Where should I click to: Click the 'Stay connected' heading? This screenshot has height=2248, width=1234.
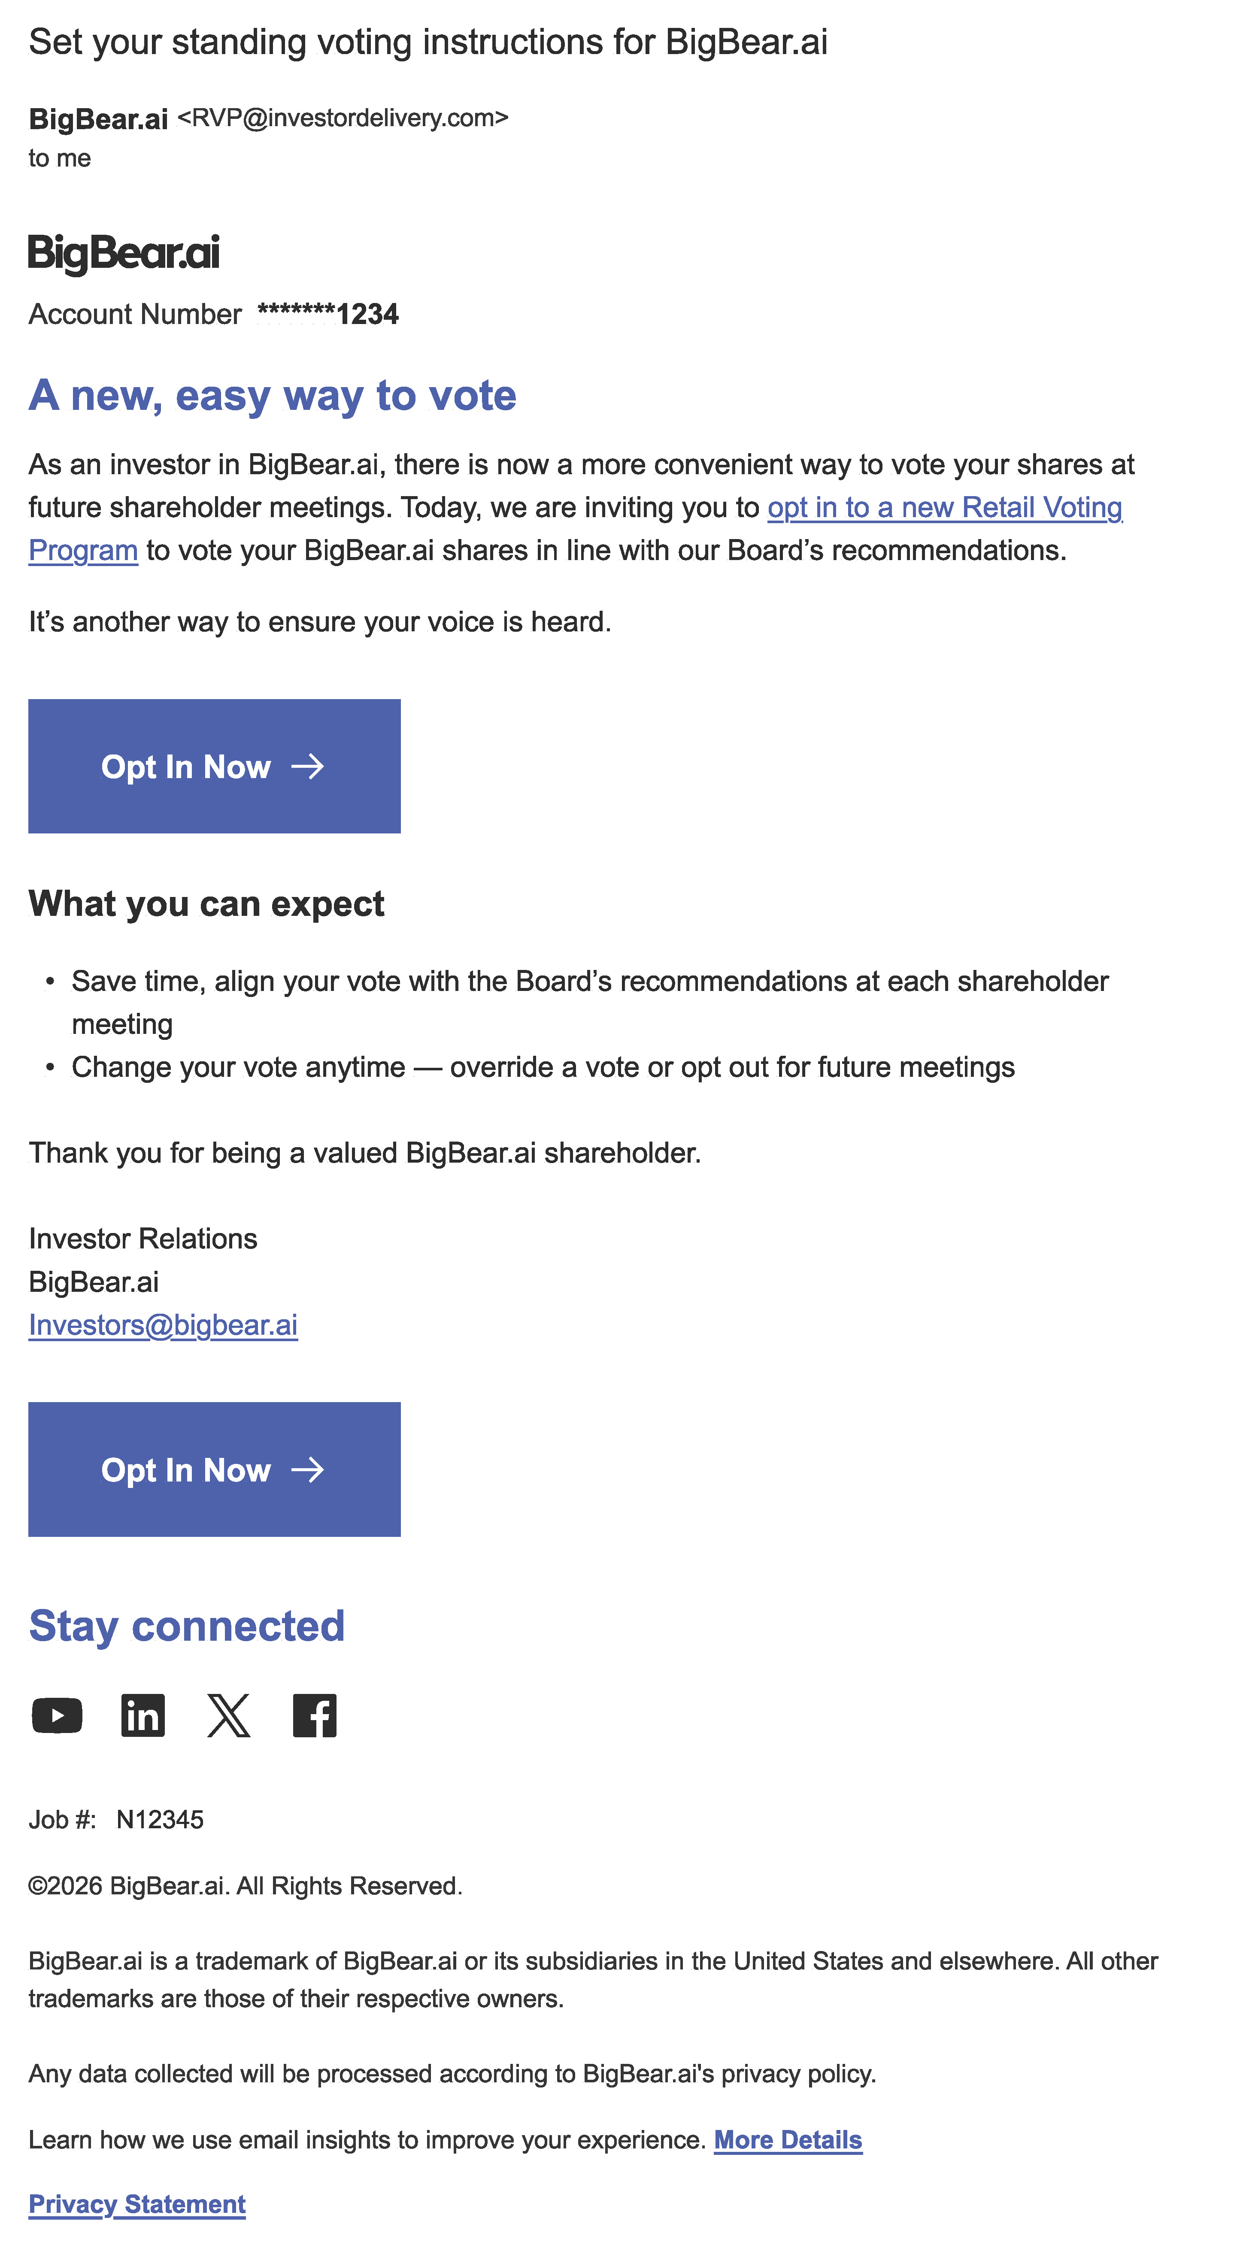pyautogui.click(x=187, y=1626)
